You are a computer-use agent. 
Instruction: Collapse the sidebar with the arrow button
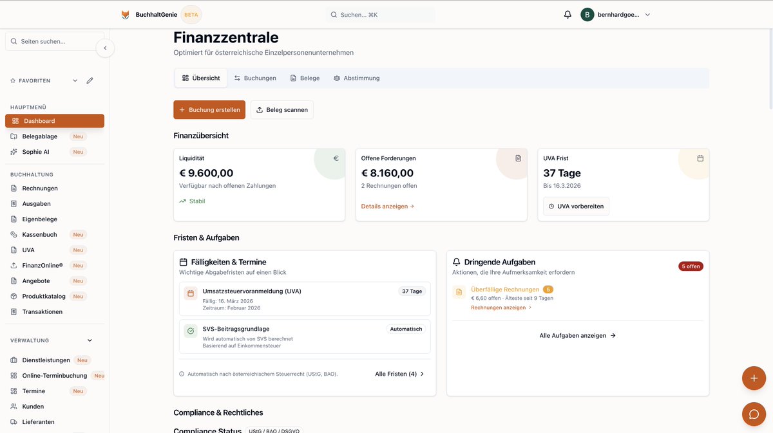point(105,48)
